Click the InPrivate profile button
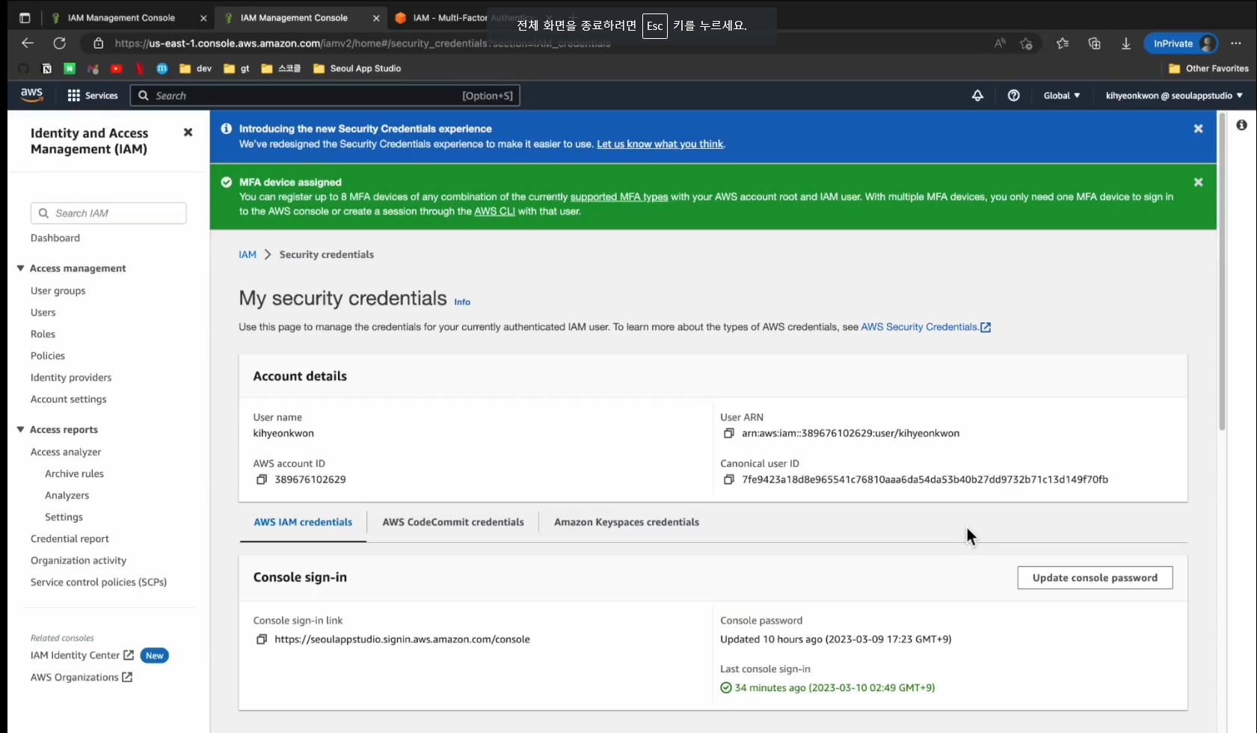 coord(1181,43)
